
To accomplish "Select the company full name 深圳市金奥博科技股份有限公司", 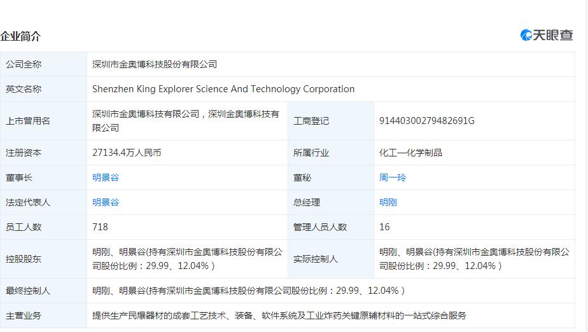I will tap(155, 64).
